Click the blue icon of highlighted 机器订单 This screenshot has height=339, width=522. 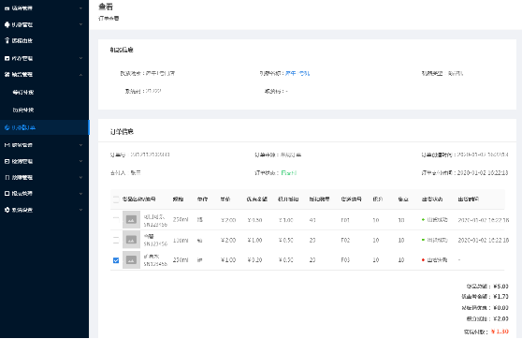point(7,127)
